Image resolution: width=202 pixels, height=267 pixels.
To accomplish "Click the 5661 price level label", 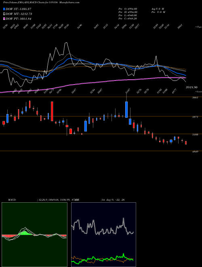I will (x=195, y=97).
